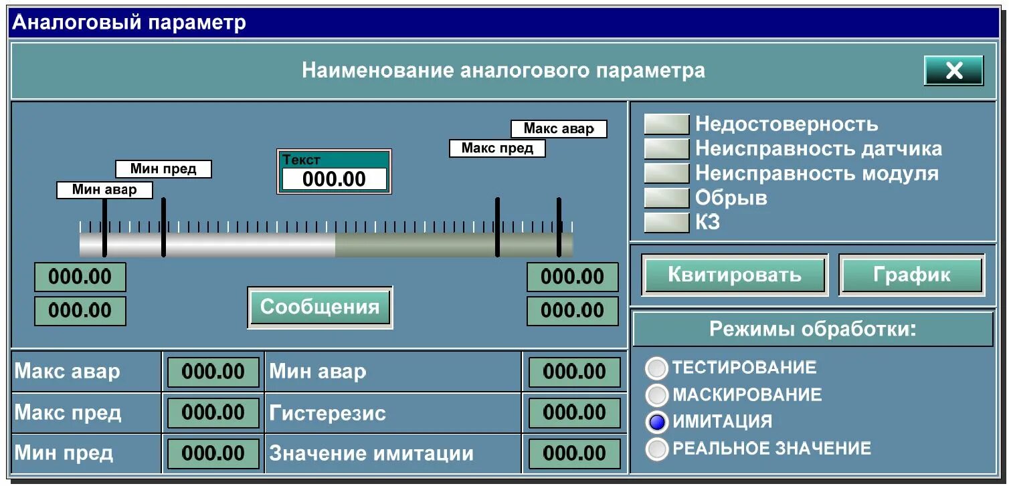Image resolution: width=1009 pixels, height=486 pixels.
Task: Click the Мин авар label above scale
Action: [104, 190]
